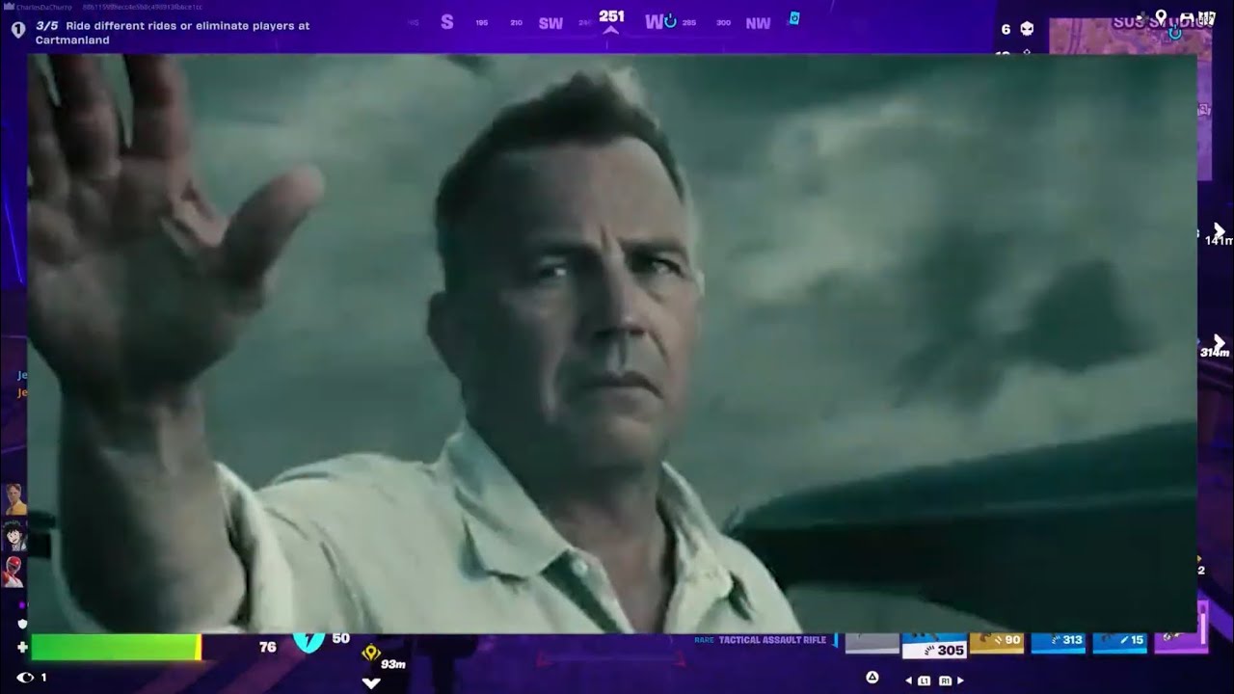Select the blue inventory slot with 313 ammo

pos(1058,643)
